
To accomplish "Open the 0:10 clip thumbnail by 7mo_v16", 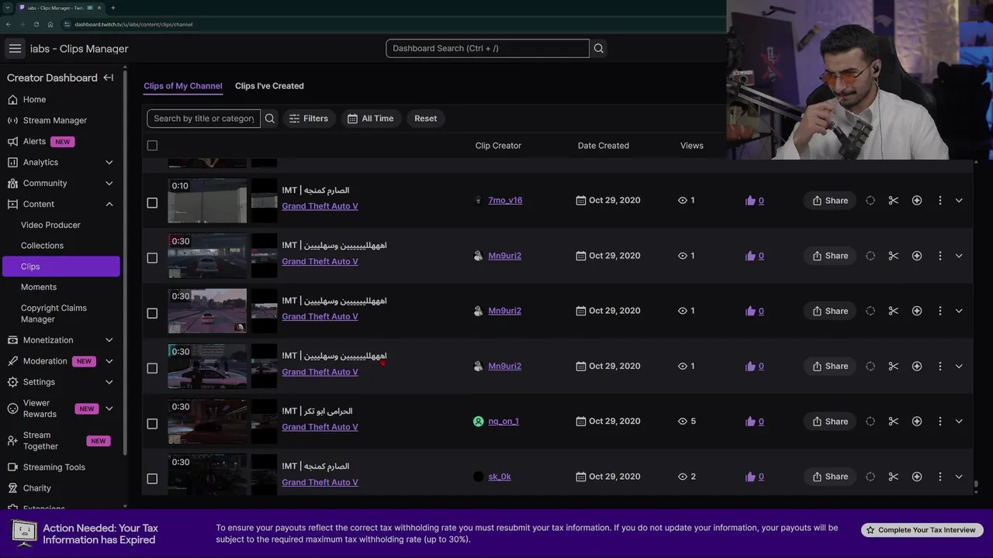I will coord(207,201).
